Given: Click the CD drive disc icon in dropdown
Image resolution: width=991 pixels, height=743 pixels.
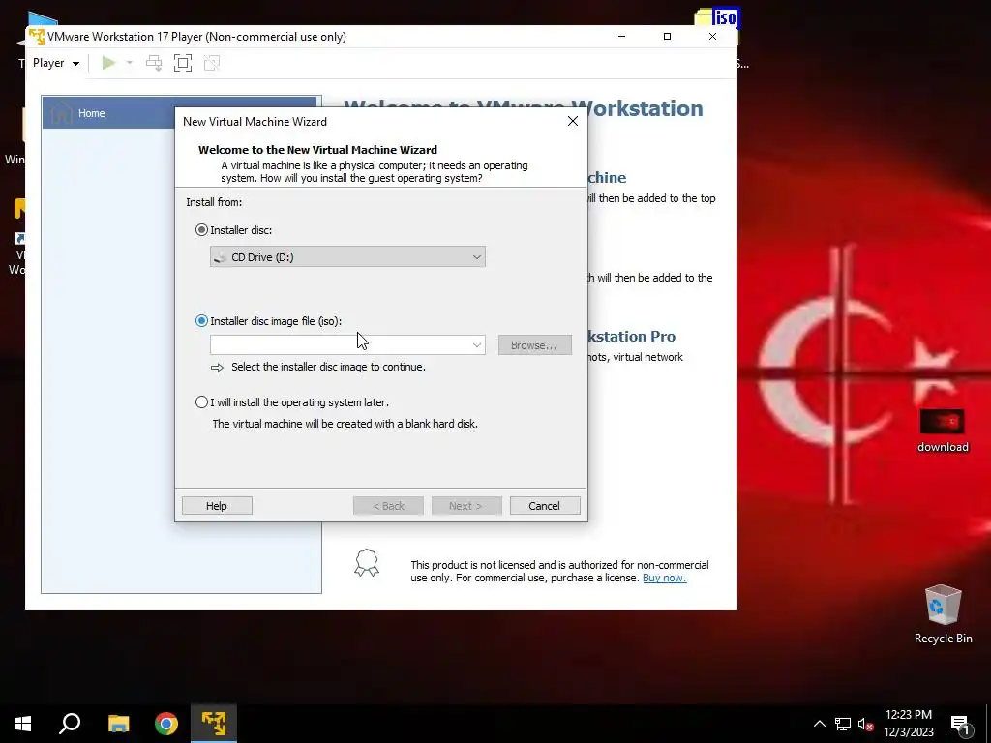Looking at the screenshot, I should [220, 257].
